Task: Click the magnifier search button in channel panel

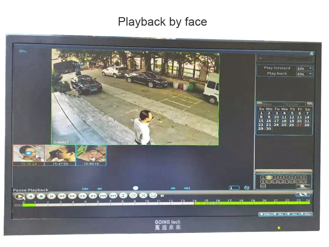Action: (x=302, y=186)
